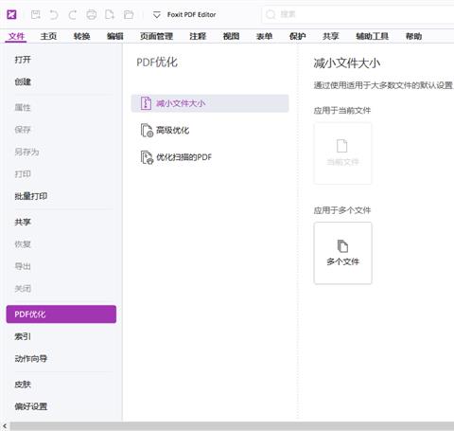Image resolution: width=454 pixels, height=431 pixels.
Task: Switch to the 辅助工具 tab
Action: pos(372,36)
